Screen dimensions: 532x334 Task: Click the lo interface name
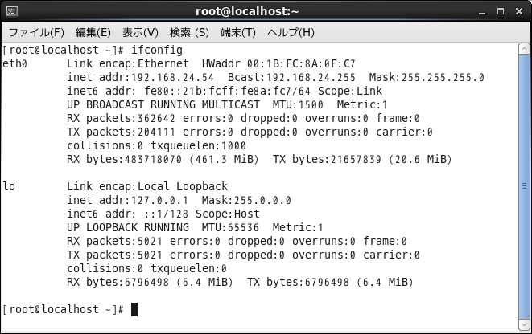[x=9, y=186]
